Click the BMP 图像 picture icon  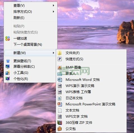60,67
